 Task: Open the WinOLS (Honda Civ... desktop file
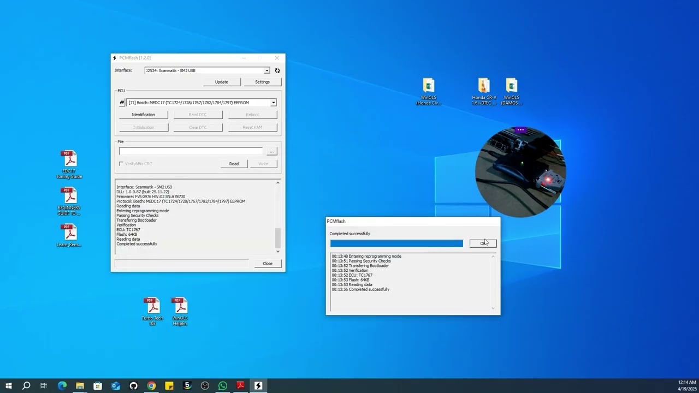coord(429,92)
